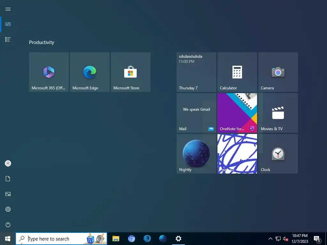Open the Camera tile
Image resolution: width=327 pixels, height=245 pixels.
(278, 72)
